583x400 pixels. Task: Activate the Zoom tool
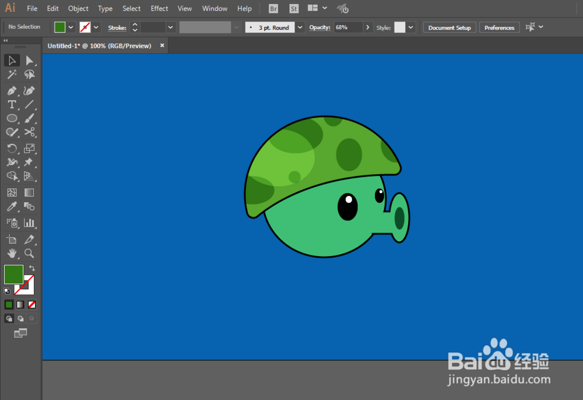pyautogui.click(x=29, y=253)
